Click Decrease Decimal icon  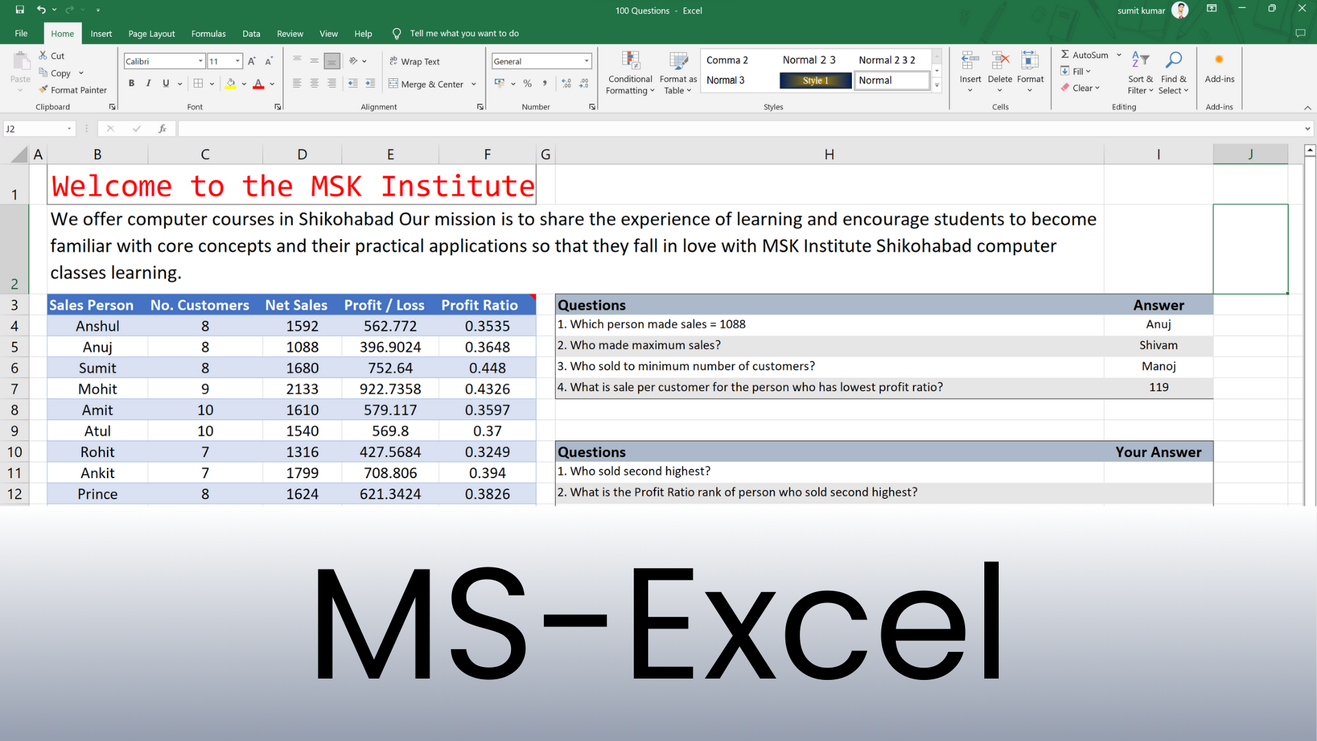[584, 84]
